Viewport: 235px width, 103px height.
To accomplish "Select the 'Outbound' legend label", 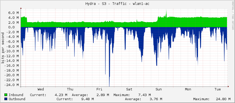I will tap(17, 99).
